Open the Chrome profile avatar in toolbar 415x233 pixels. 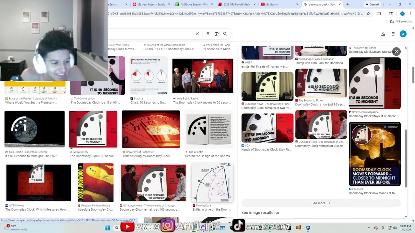point(402,14)
